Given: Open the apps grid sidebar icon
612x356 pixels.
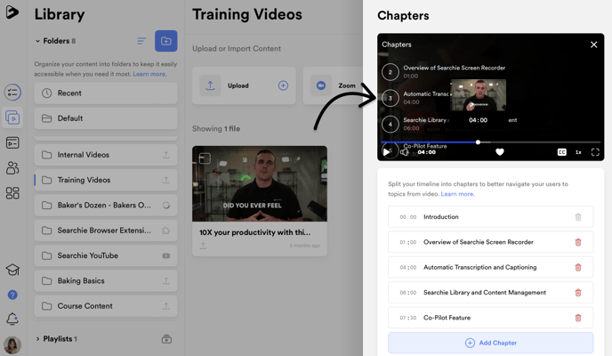Looking at the screenshot, I should click(12, 193).
